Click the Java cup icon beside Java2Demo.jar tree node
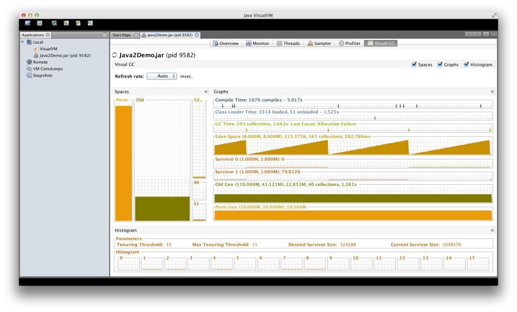 36,56
